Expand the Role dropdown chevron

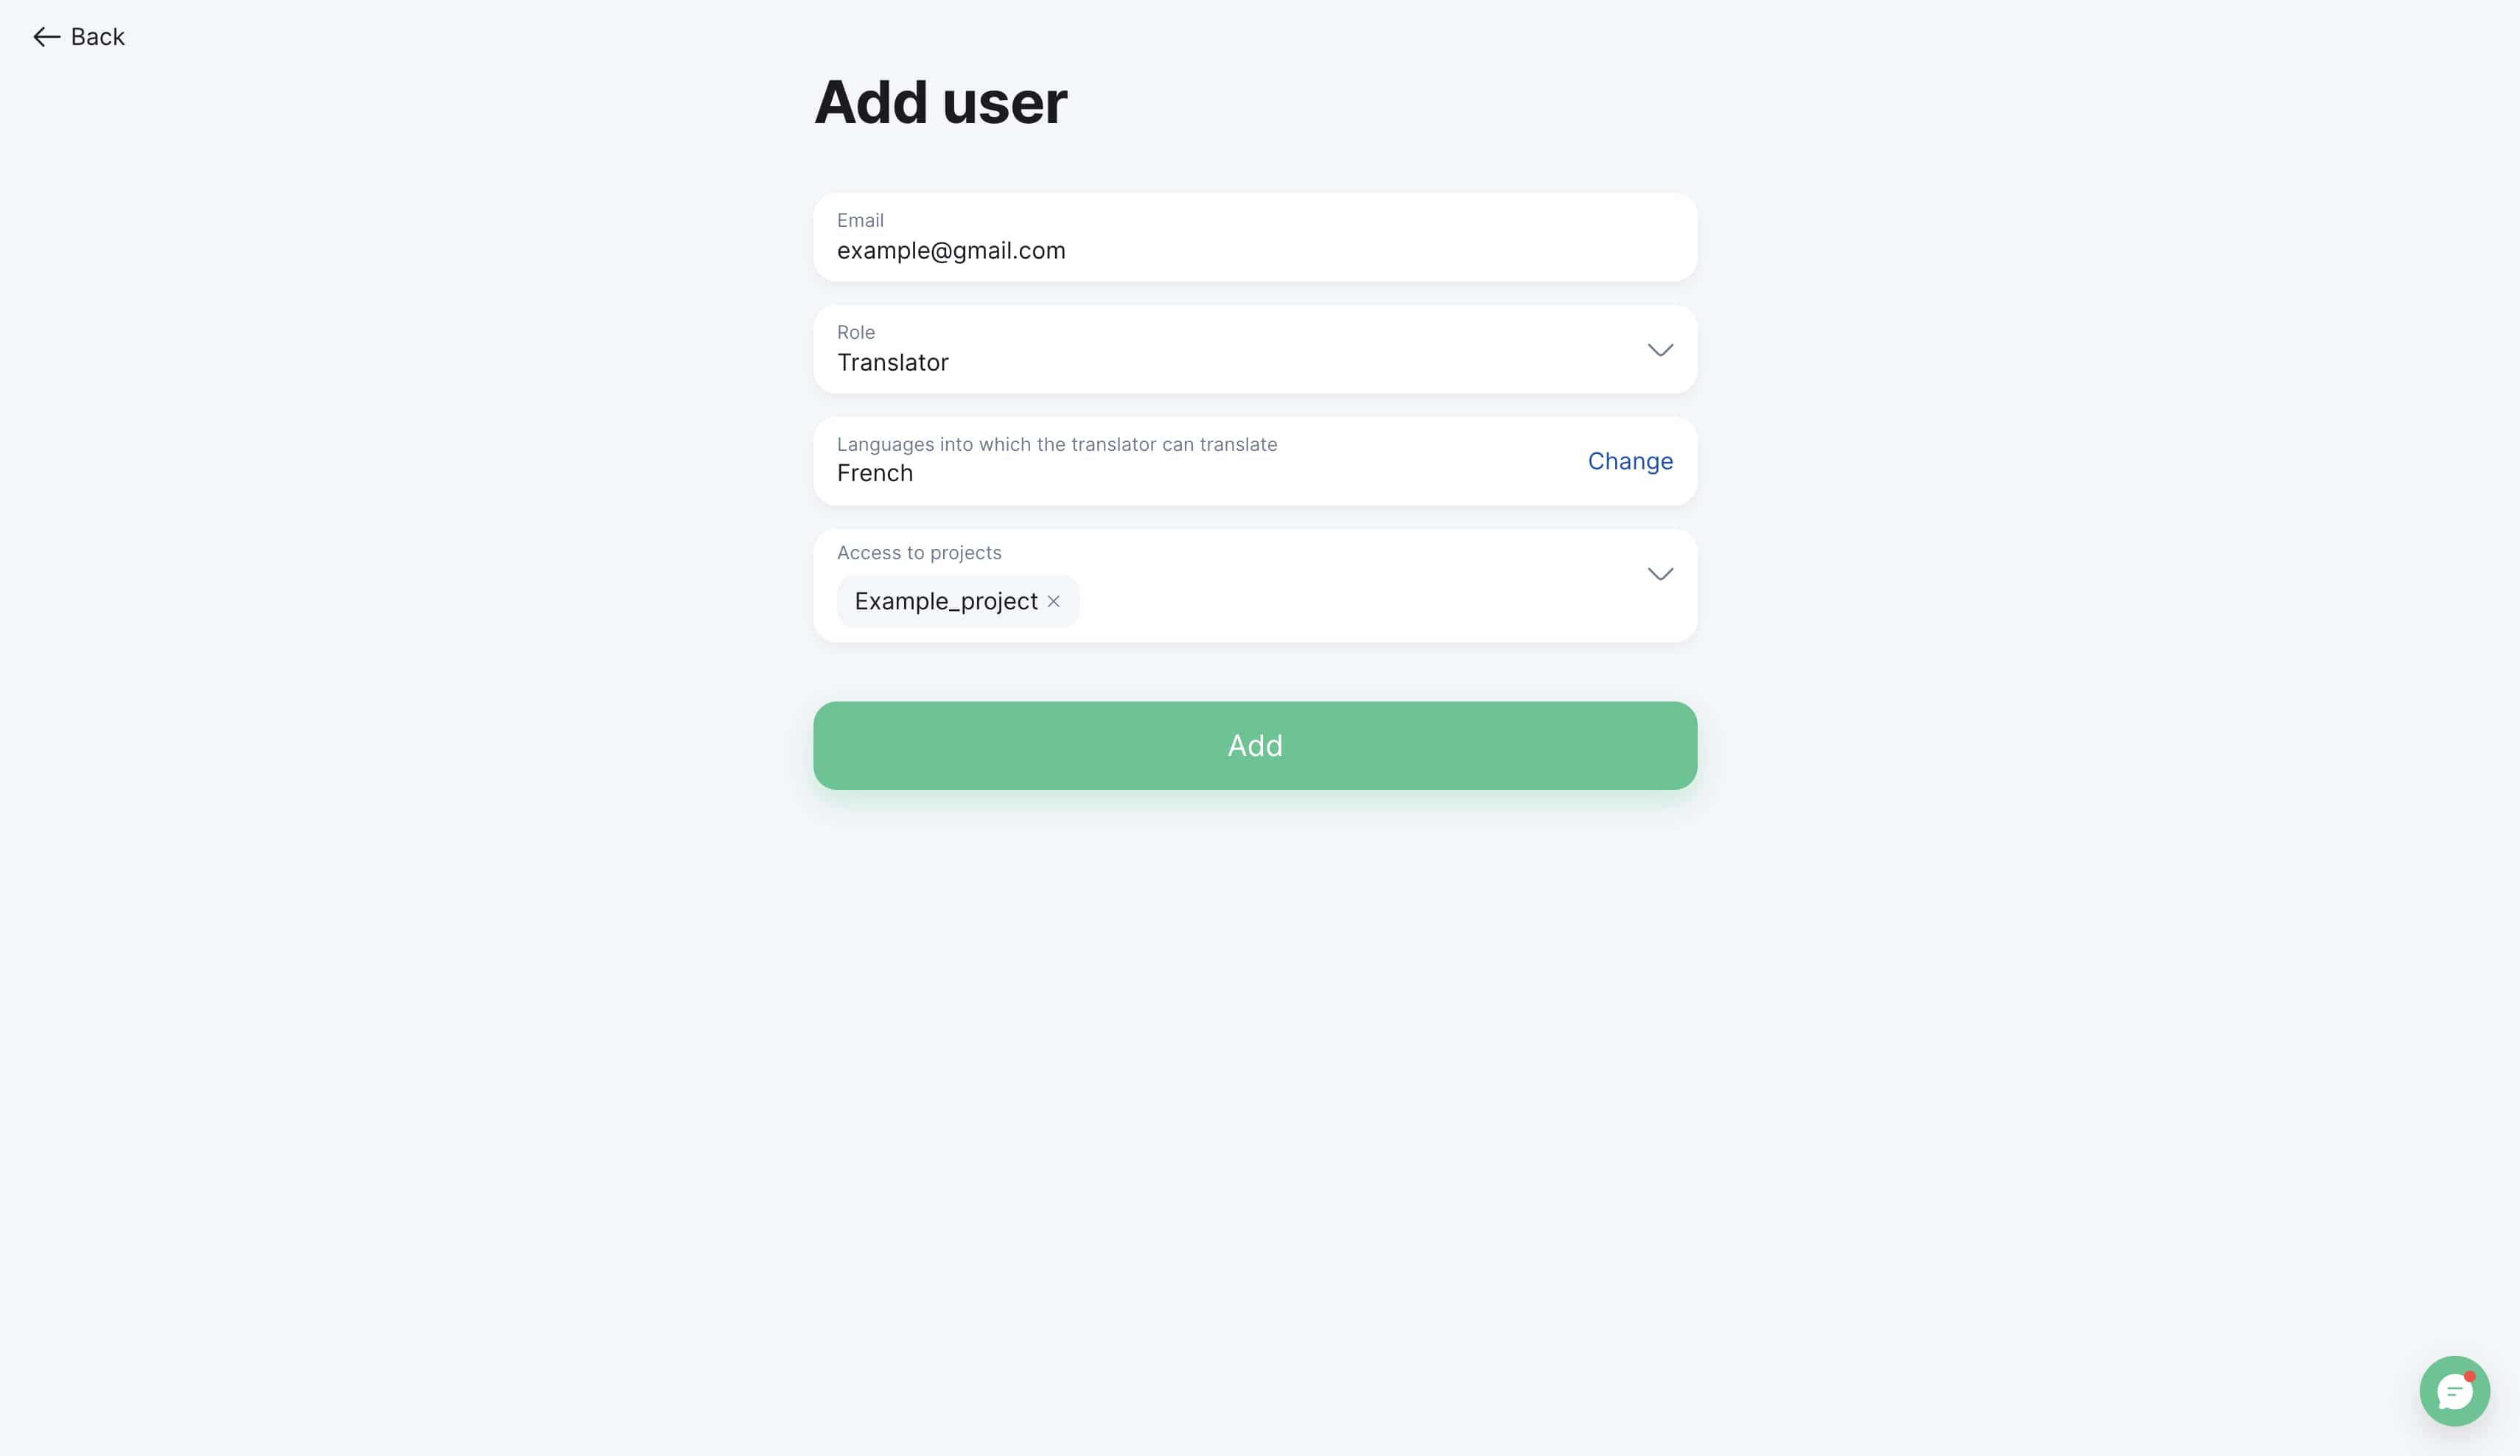[1660, 349]
